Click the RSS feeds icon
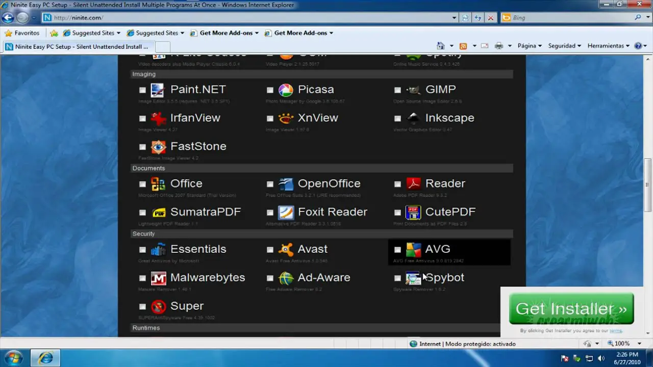 pyautogui.click(x=463, y=45)
